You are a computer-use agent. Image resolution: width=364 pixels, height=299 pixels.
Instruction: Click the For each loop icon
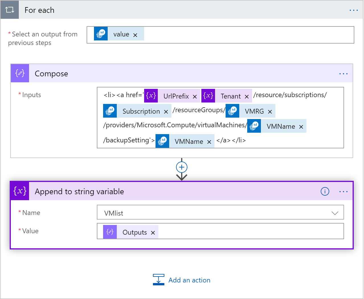(9, 9)
